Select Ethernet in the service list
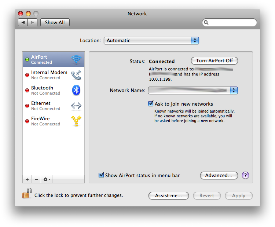 click(54, 106)
